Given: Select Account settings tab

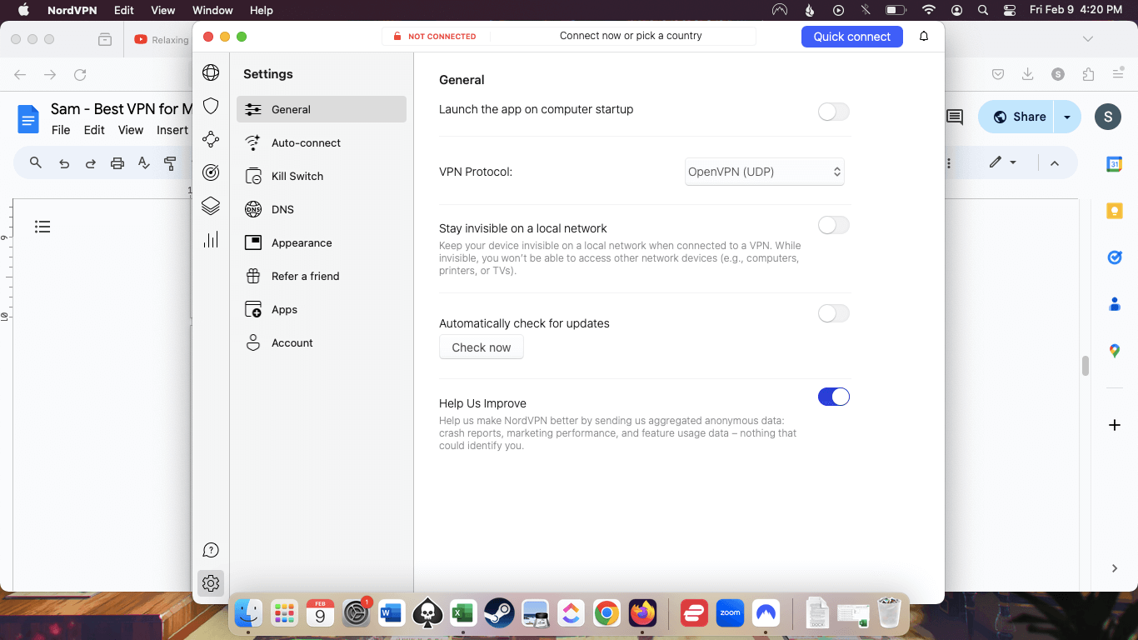Looking at the screenshot, I should coord(322,342).
